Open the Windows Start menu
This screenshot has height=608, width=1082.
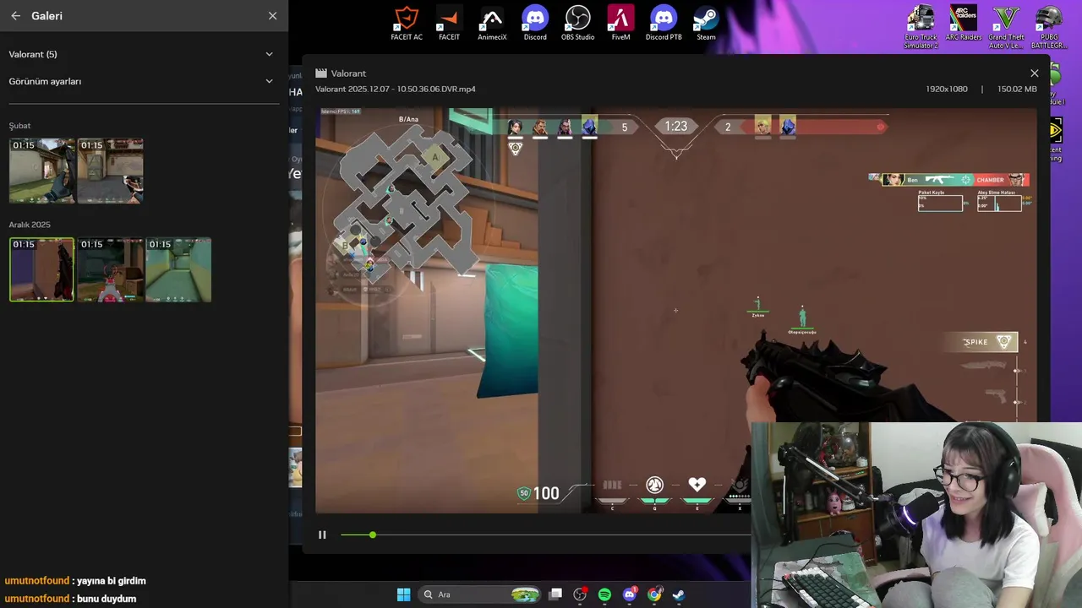pyautogui.click(x=403, y=594)
